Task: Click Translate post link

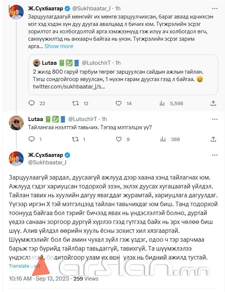Action: (x=24, y=266)
